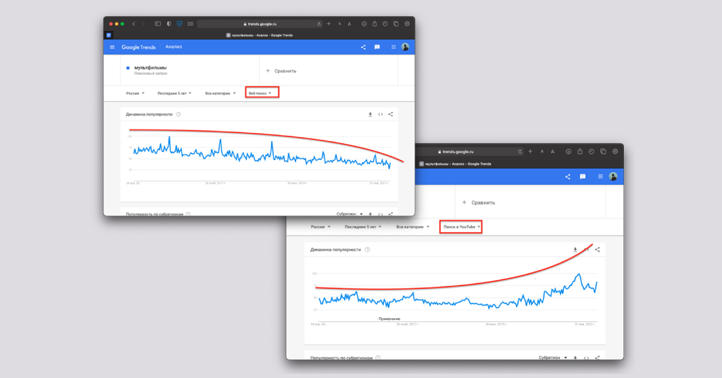Open Субрегион dropdown in front window
This screenshot has height=378, width=722.
click(x=350, y=214)
